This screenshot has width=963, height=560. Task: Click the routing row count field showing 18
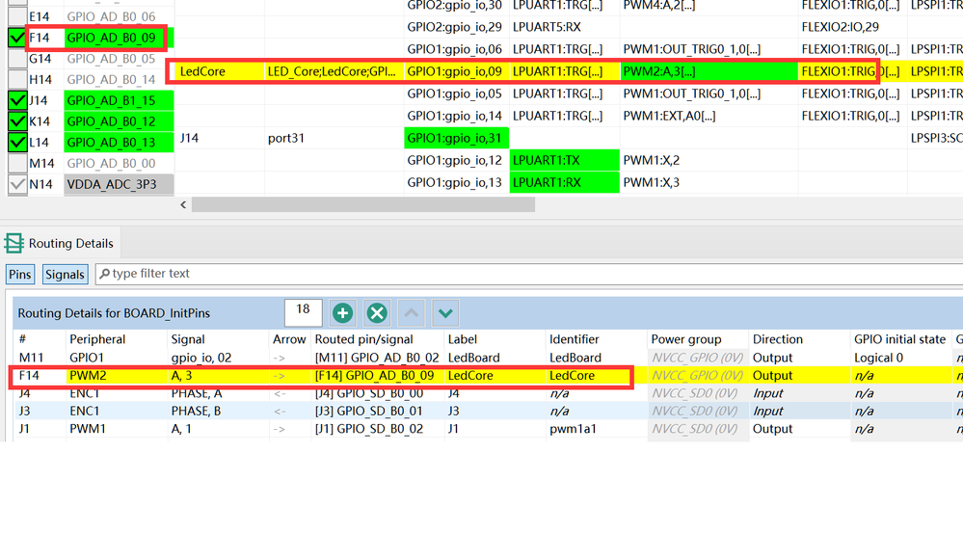point(304,313)
